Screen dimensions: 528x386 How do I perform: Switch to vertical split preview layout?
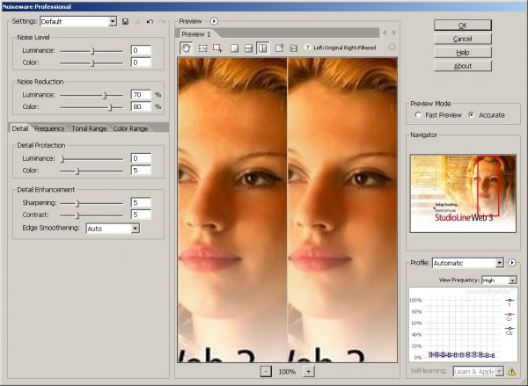click(x=263, y=47)
